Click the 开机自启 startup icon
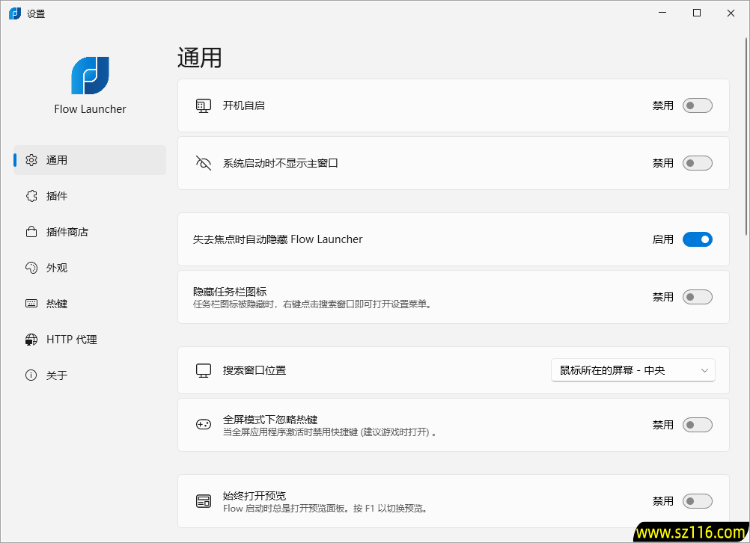The height and width of the screenshot is (543, 750). click(203, 105)
